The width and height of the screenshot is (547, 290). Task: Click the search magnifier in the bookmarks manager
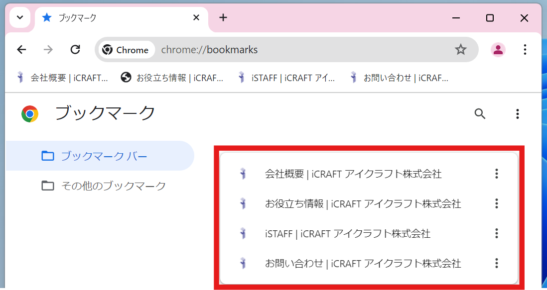coord(480,113)
